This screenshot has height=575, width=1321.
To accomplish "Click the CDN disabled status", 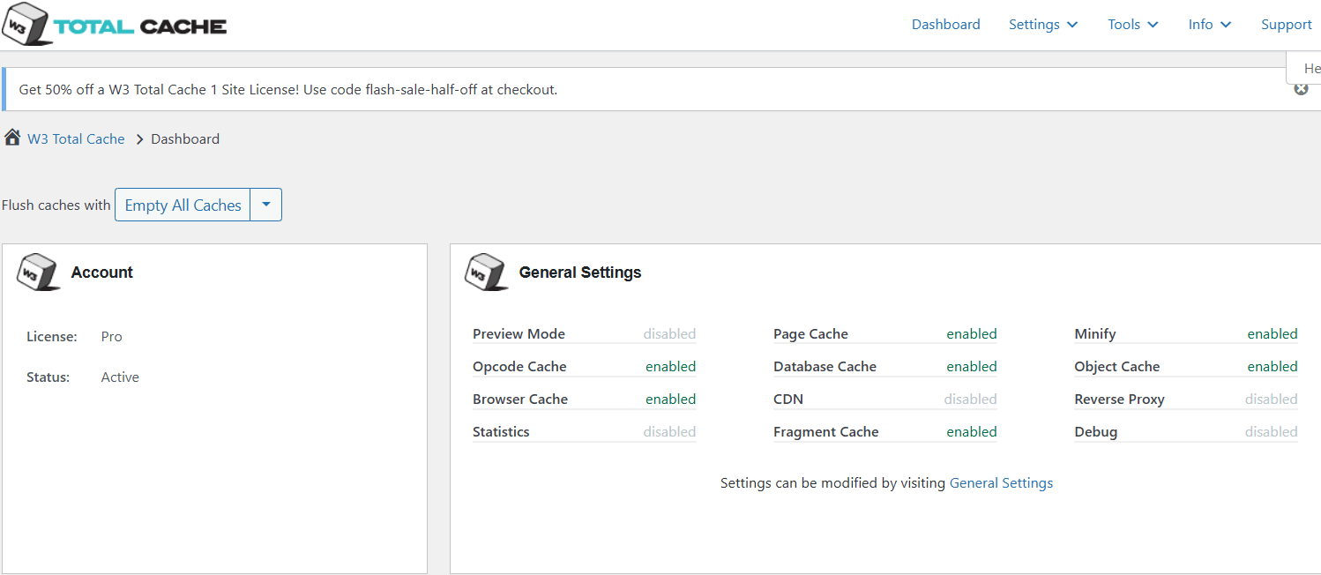I will [x=970, y=400].
